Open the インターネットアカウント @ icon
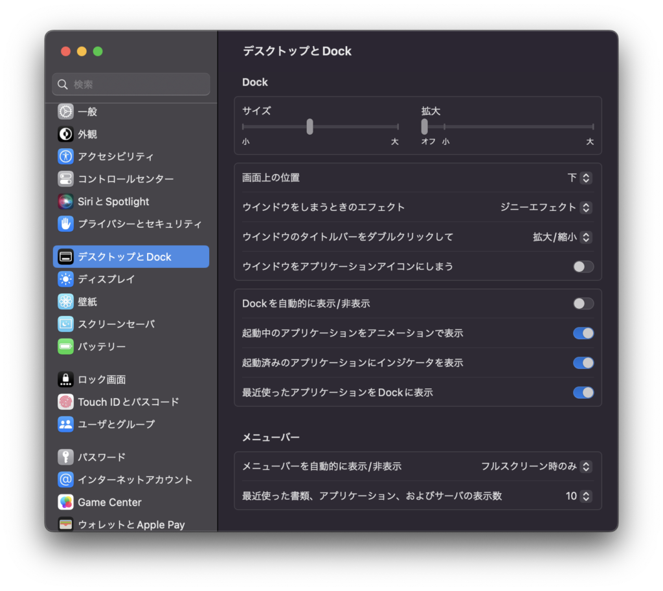 click(65, 480)
